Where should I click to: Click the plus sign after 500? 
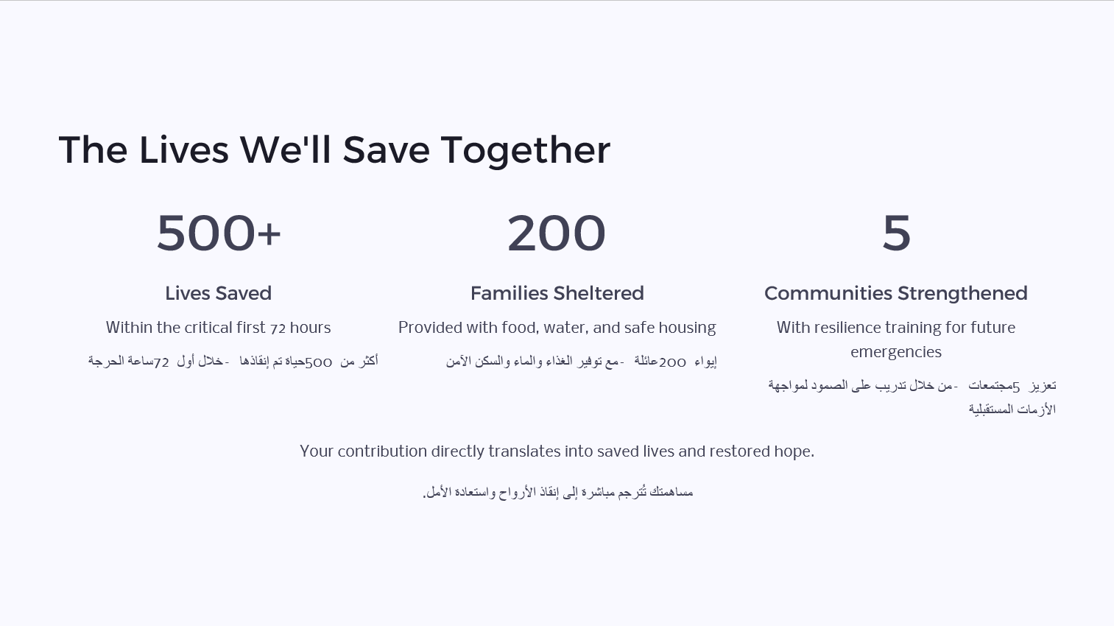[x=269, y=233]
